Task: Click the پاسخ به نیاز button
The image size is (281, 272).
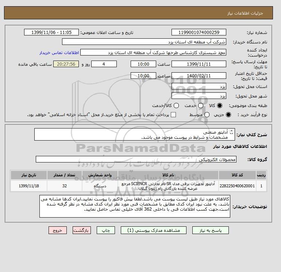Action: [x=211, y=230]
